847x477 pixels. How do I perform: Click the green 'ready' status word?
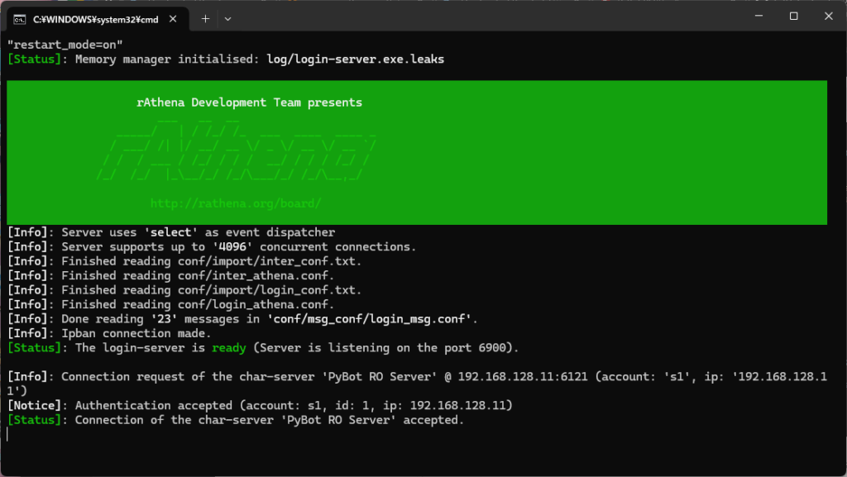click(x=228, y=348)
